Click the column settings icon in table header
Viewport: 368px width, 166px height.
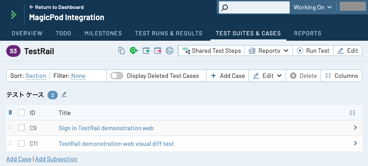(352, 113)
